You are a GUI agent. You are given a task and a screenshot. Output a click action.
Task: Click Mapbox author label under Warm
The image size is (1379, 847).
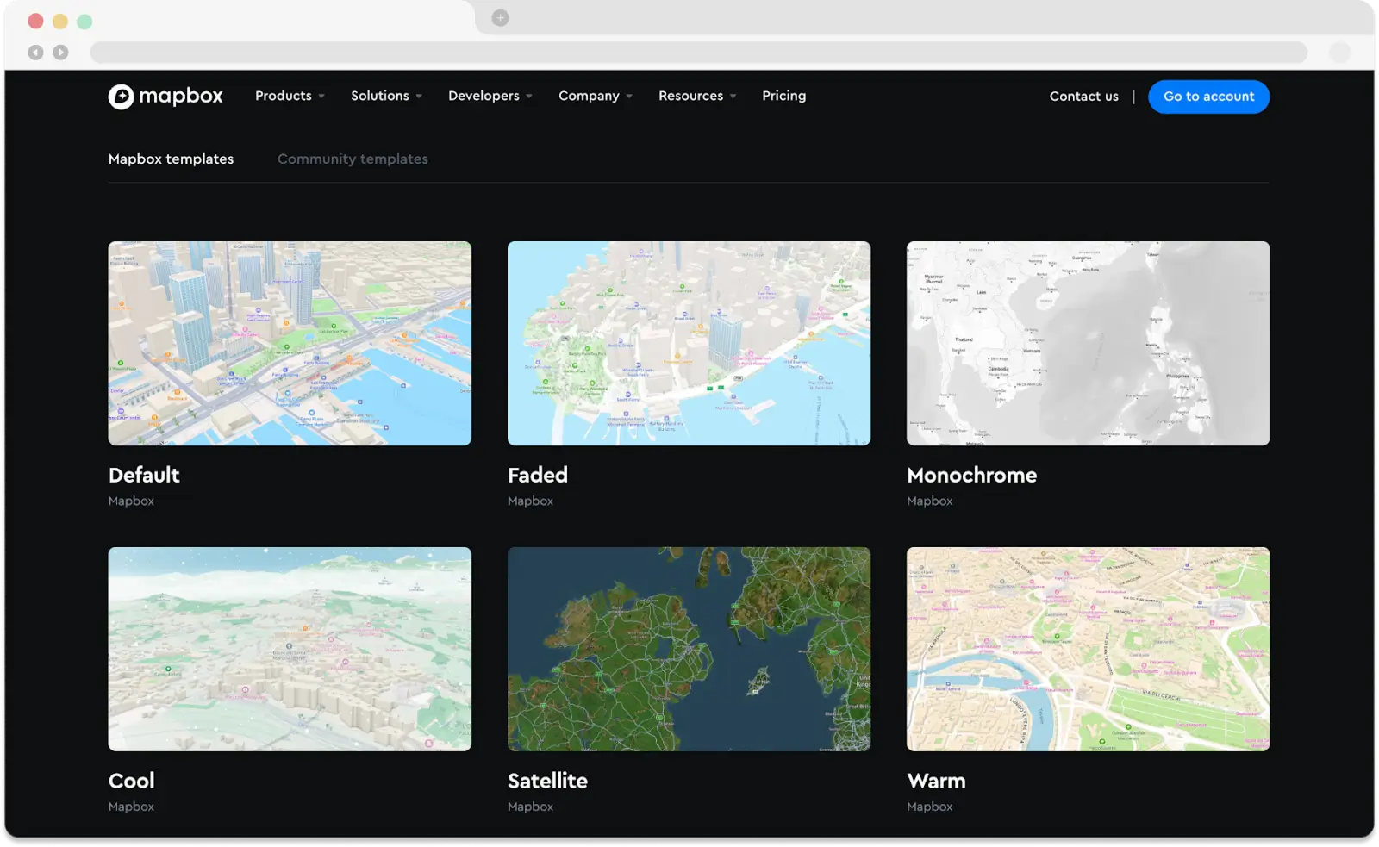coord(929,807)
